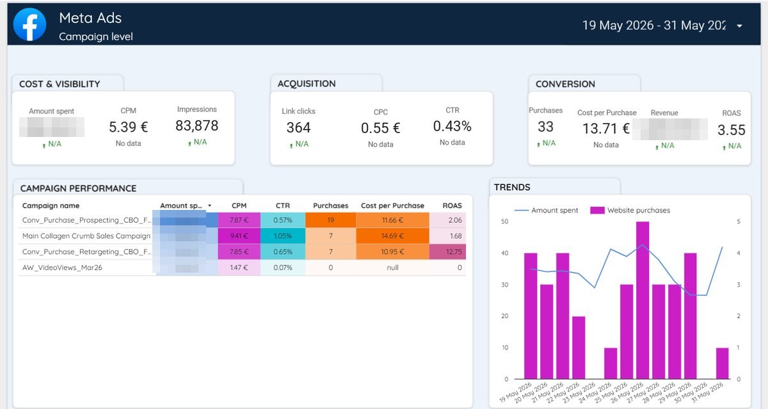Open the date range dropdown arrow

740,26
